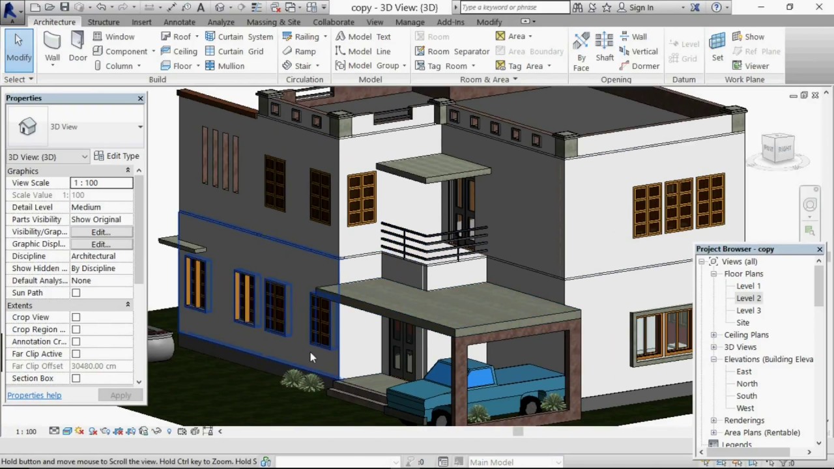This screenshot has width=834, height=469.
Task: Toggle the Annotation Crop checkbox
Action: coord(76,341)
